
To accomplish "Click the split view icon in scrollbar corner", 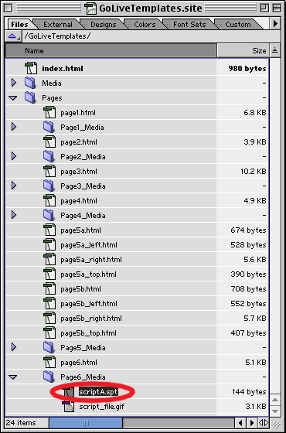I will click(x=264, y=422).
